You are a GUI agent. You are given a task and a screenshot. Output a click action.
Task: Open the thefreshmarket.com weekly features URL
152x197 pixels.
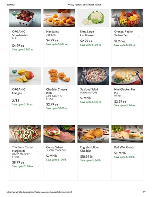coord(39,192)
